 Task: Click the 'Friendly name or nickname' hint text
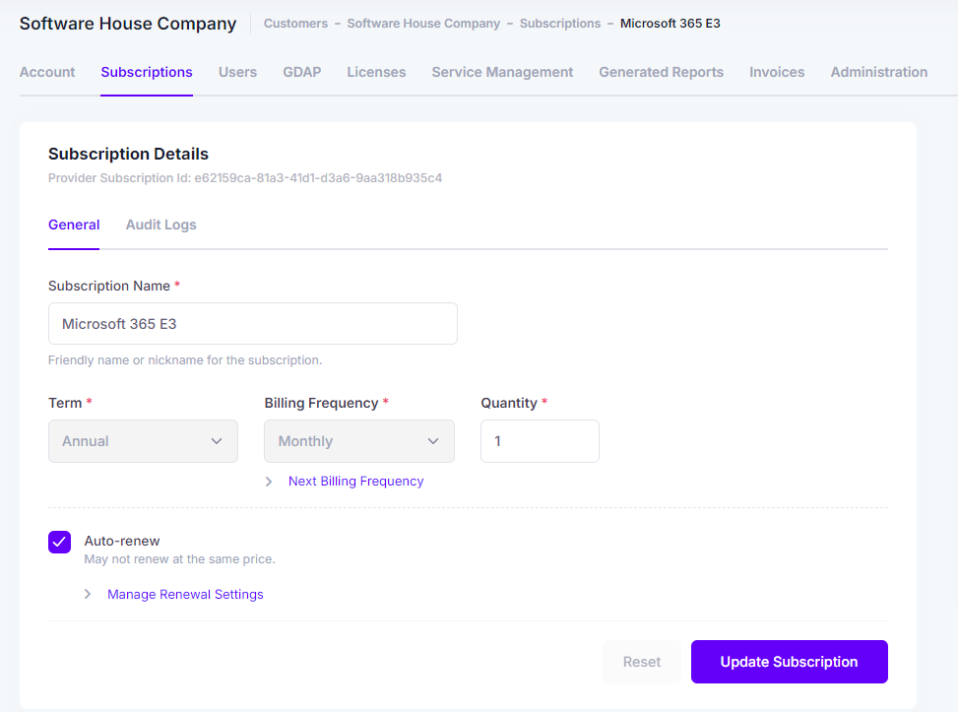click(x=185, y=360)
